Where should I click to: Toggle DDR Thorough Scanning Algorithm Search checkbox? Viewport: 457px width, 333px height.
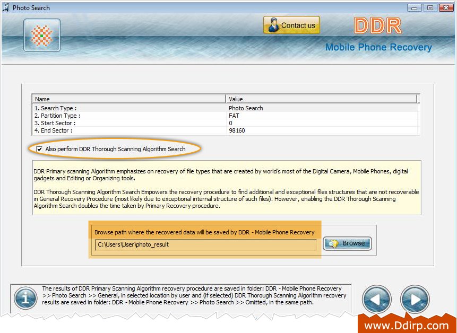click(39, 149)
